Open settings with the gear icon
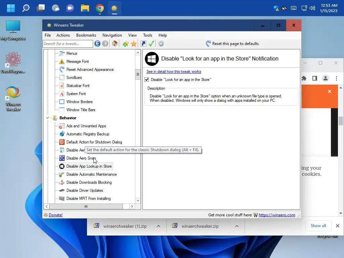Screen dimensions: 344x258 pyautogui.click(x=161, y=44)
